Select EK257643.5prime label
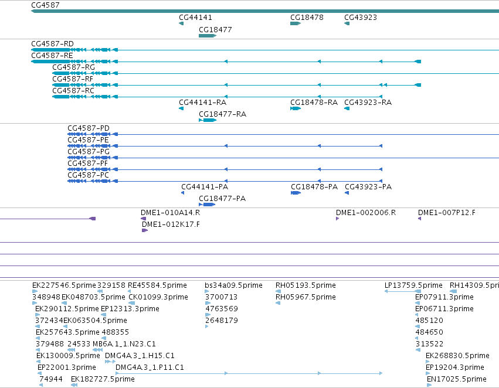Viewport: 499px width, 388px height. tap(67, 332)
